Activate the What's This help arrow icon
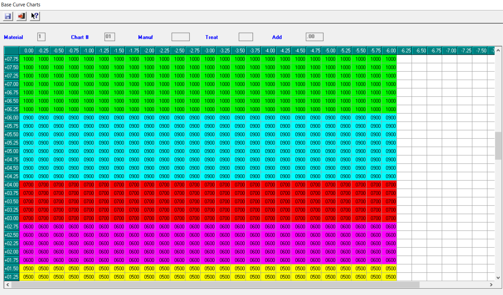The height and width of the screenshot is (295, 503). (34, 16)
